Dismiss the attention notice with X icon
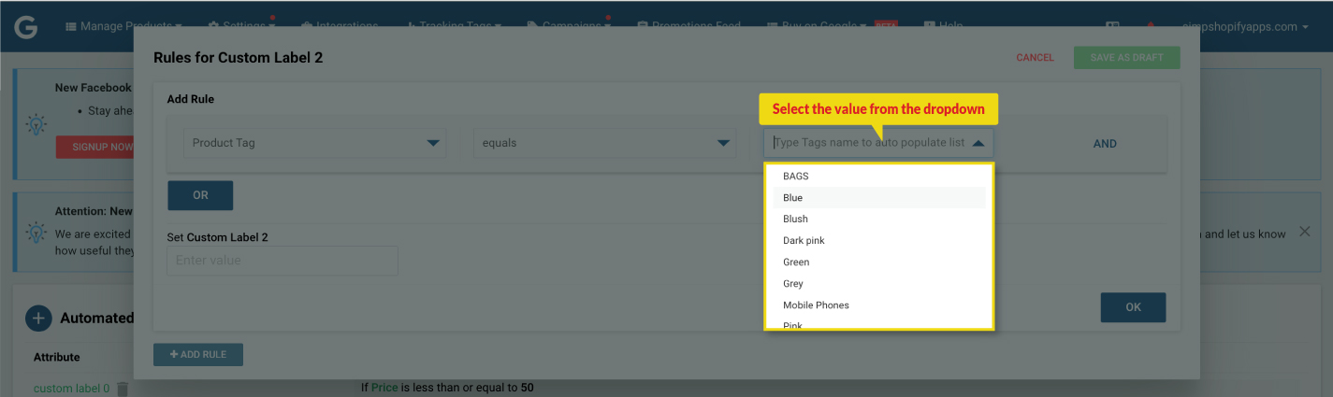 pos(1305,232)
